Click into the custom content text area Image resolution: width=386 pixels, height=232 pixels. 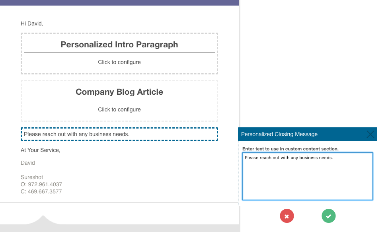(308, 176)
